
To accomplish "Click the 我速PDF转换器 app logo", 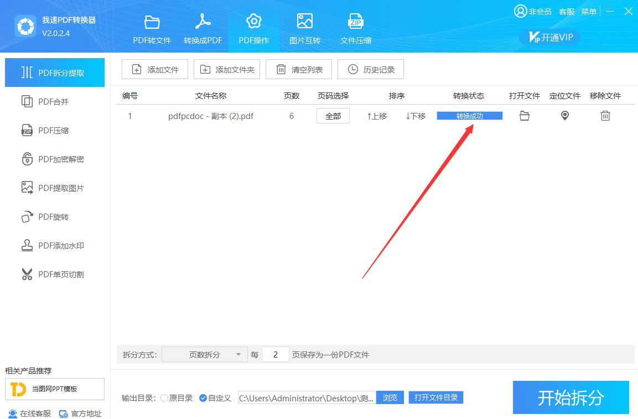I will click(25, 26).
